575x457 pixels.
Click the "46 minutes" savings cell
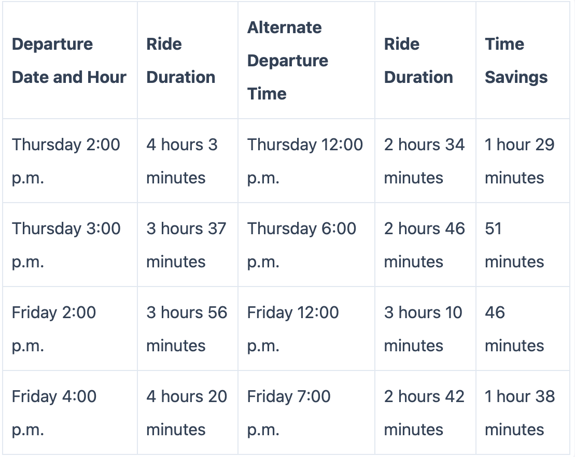pyautogui.click(x=523, y=329)
